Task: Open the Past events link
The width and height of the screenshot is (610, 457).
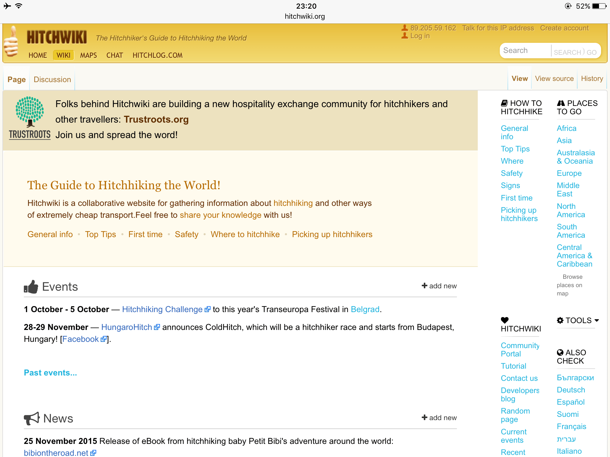Action: [50, 373]
